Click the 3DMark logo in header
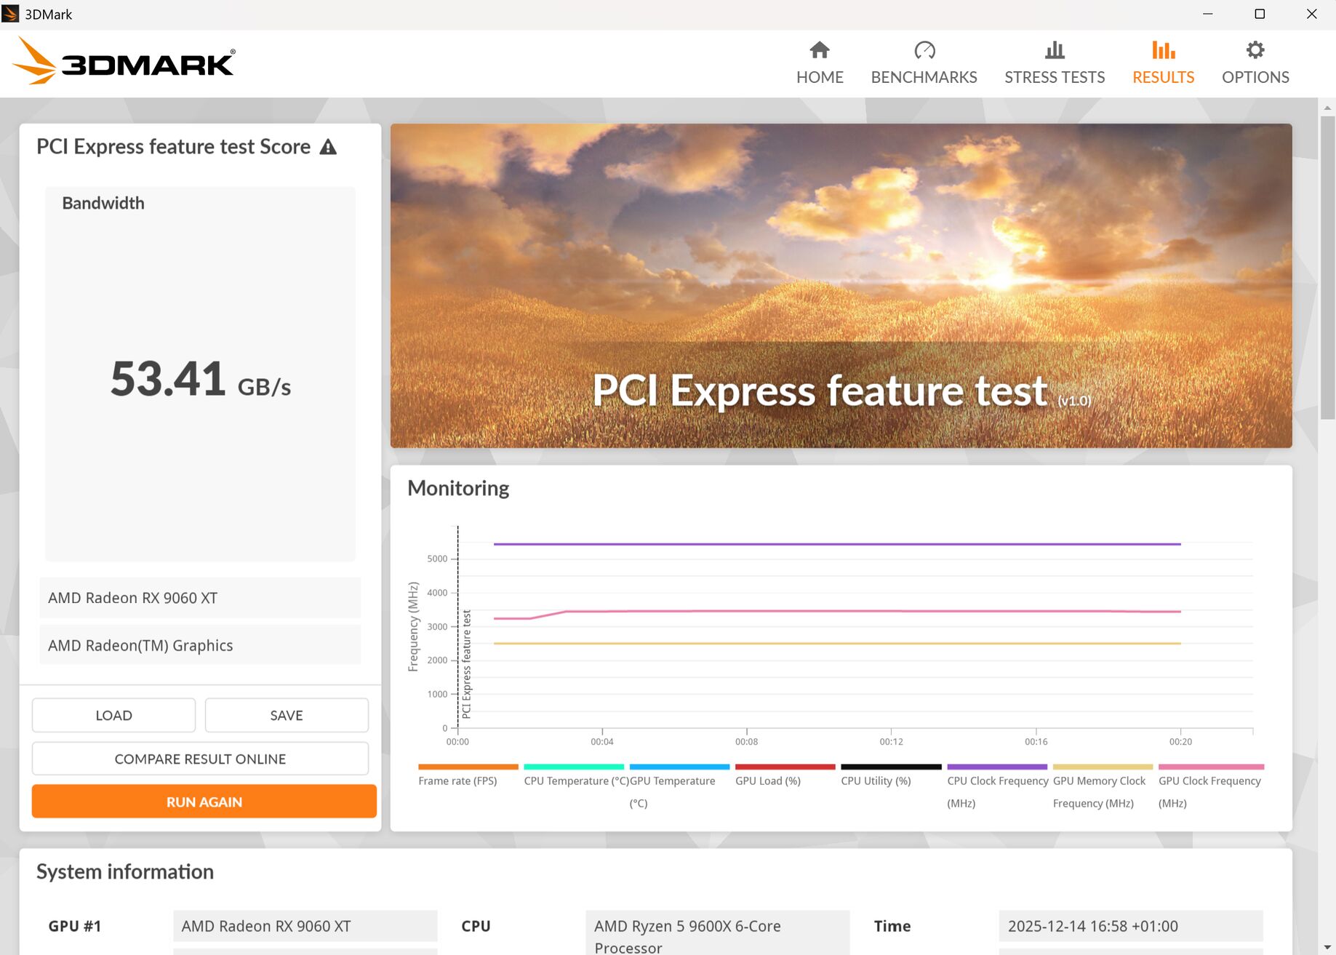Viewport: 1336px width, 955px height. tap(124, 62)
